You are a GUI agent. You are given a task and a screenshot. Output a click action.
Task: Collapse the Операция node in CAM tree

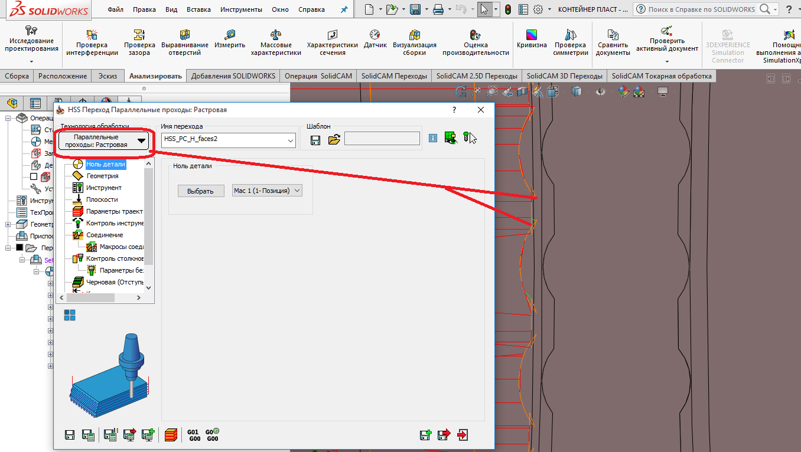[9, 118]
